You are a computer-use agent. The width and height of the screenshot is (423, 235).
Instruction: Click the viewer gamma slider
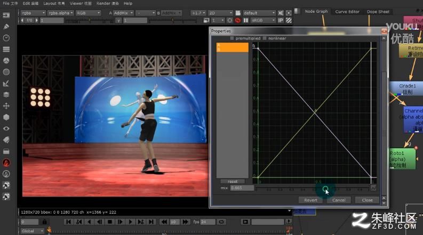(172, 20)
